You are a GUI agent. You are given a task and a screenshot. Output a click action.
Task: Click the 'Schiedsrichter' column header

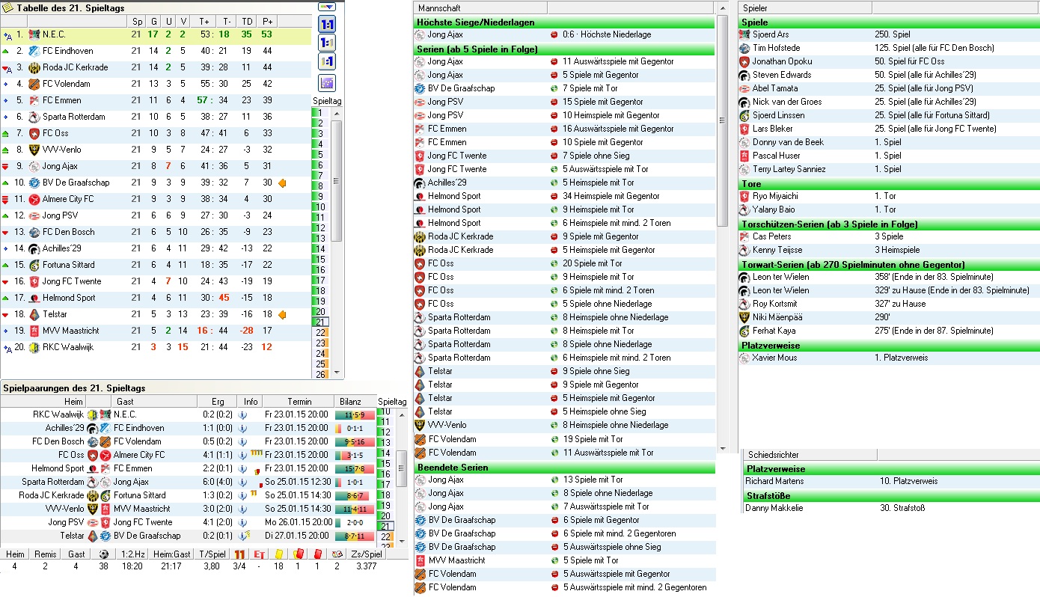[810, 455]
